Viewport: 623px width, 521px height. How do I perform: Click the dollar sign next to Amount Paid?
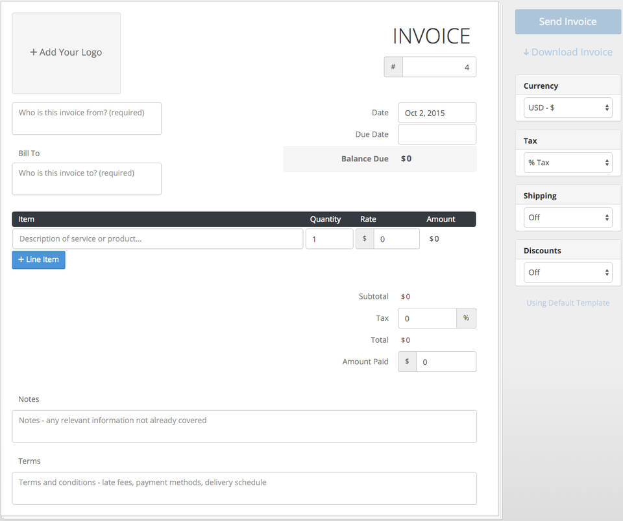pyautogui.click(x=407, y=362)
